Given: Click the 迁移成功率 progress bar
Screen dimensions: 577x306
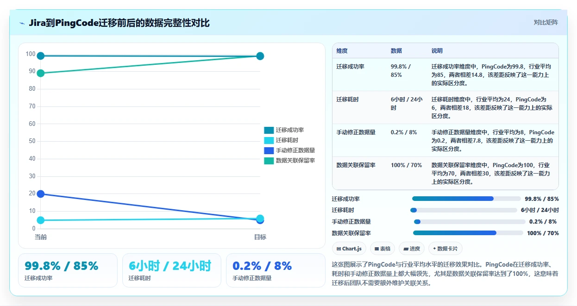Looking at the screenshot, I should pos(466,199).
